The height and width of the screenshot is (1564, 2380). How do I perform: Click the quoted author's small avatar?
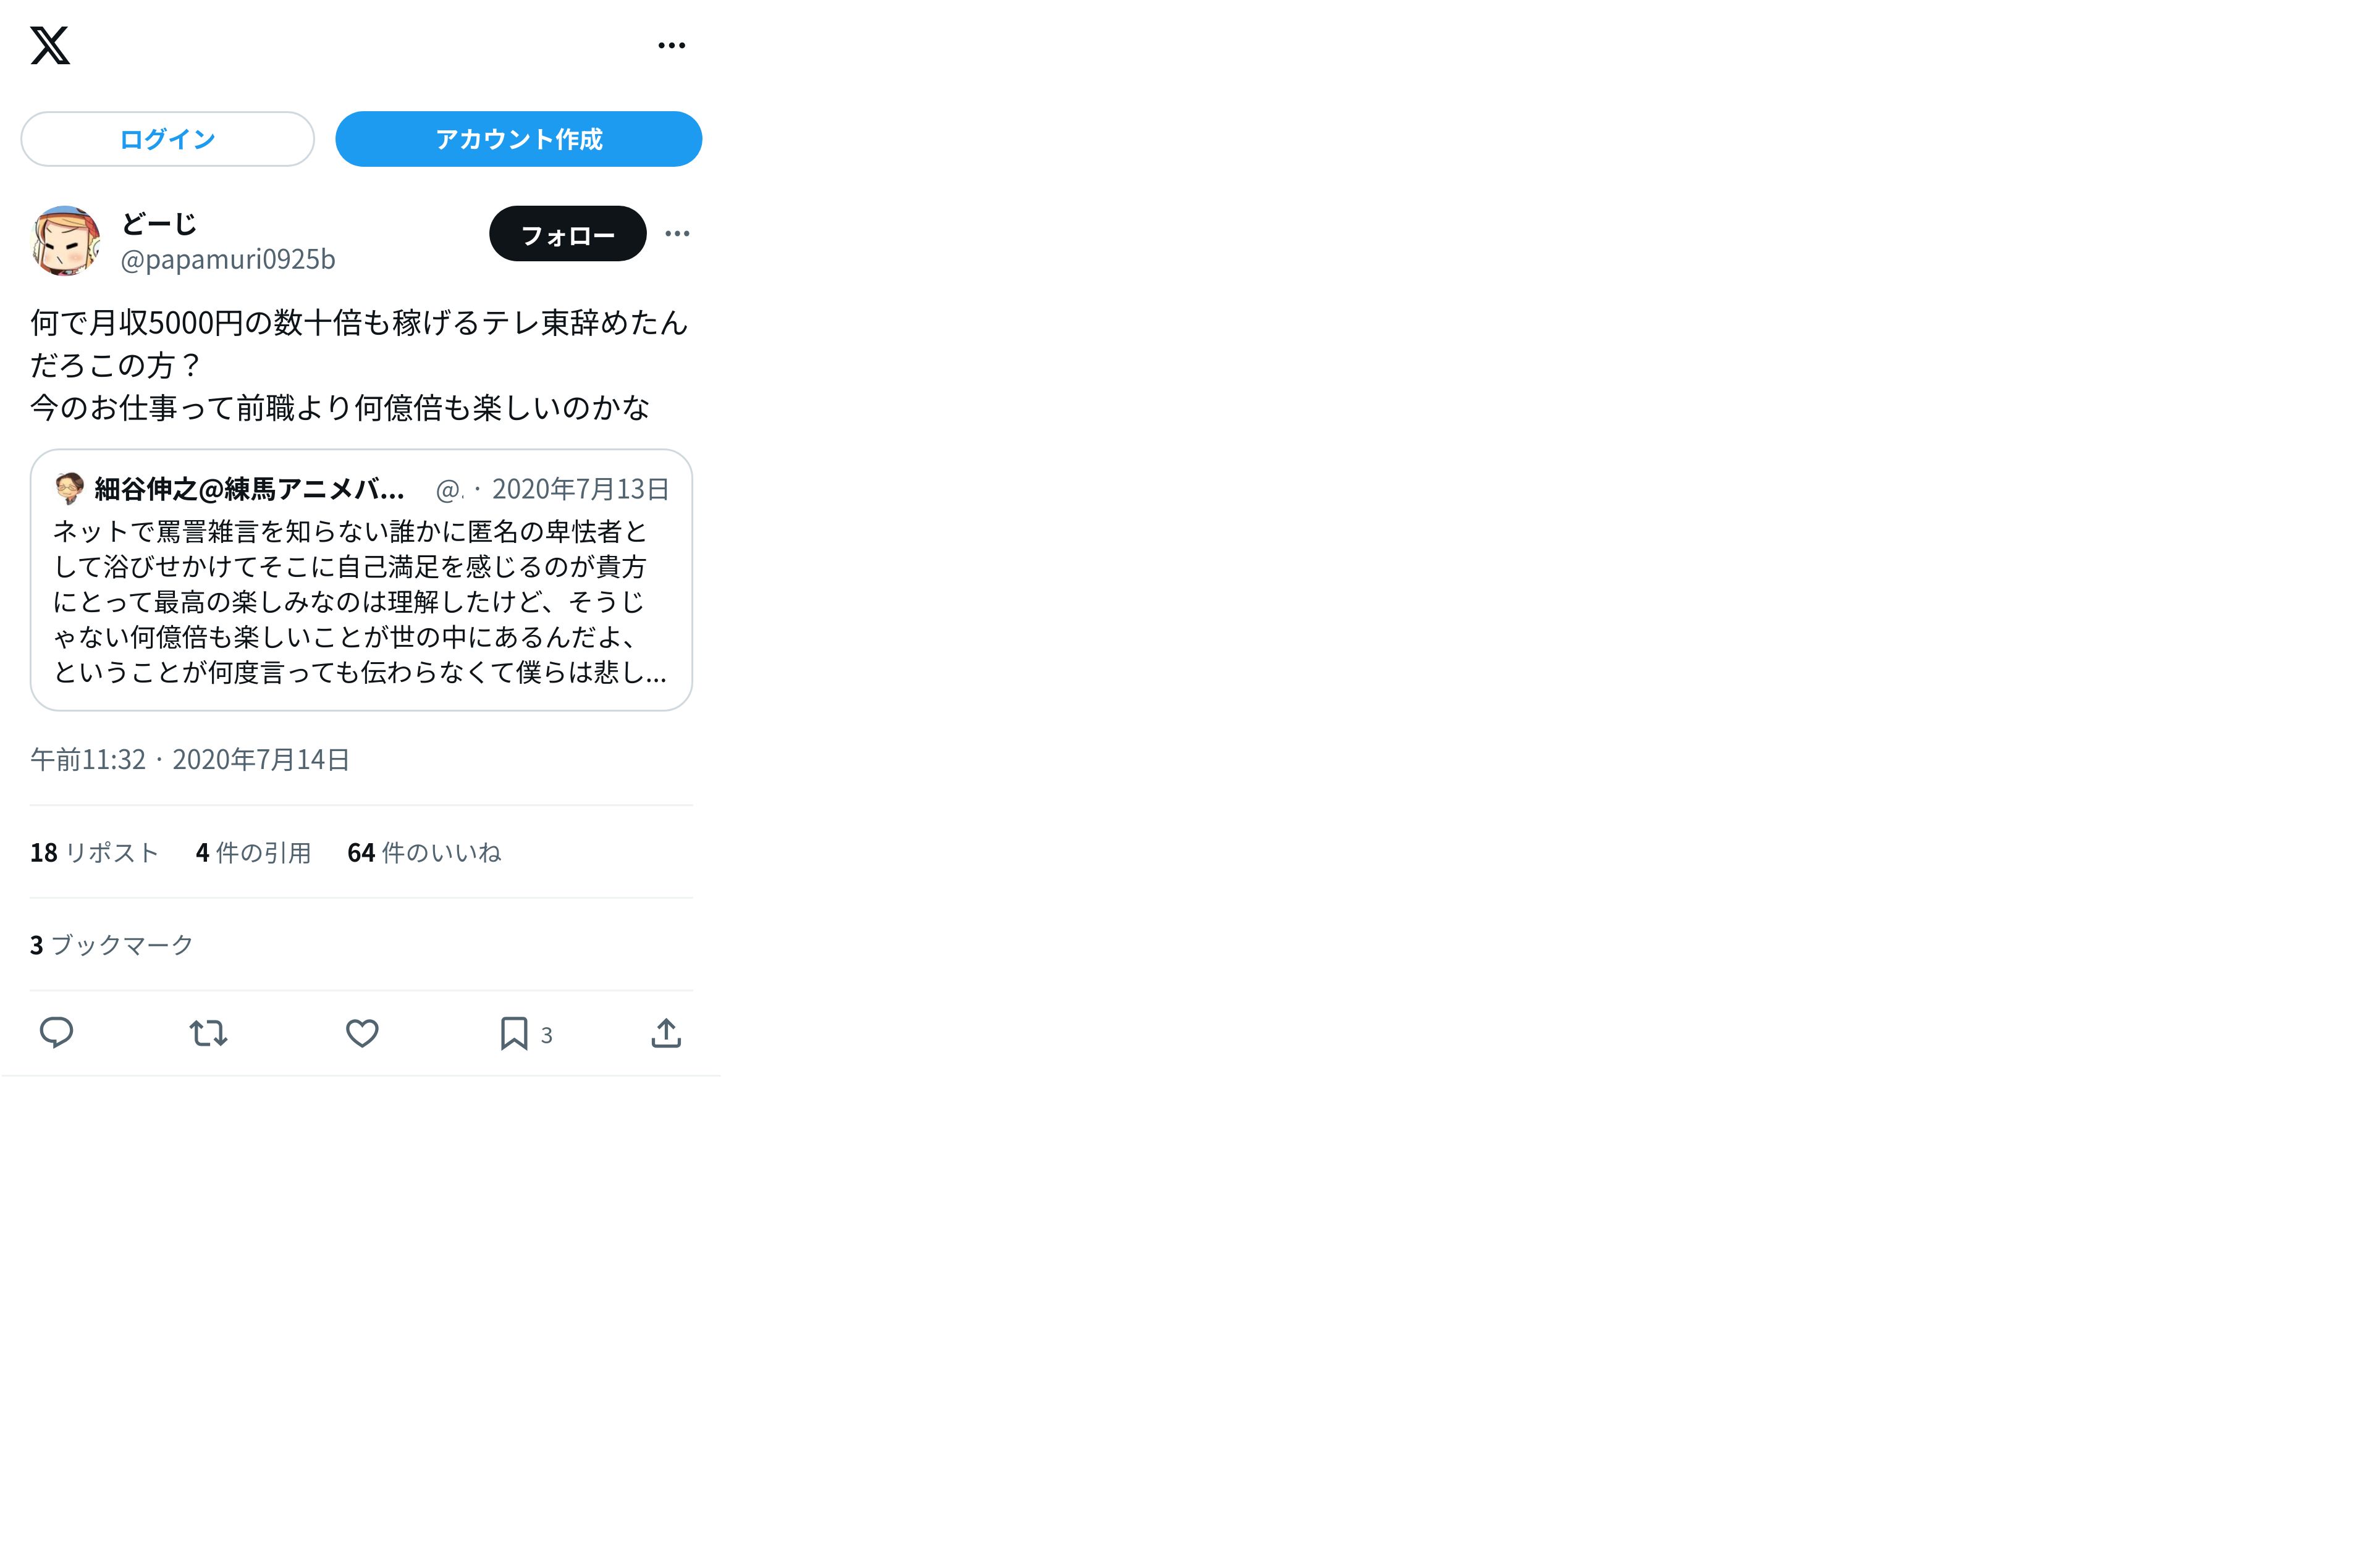point(69,488)
